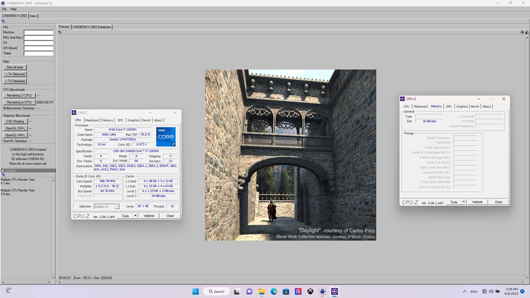Open Socket #1 selection dropdown
Screen dimensions: 530x298
[x=107, y=206]
